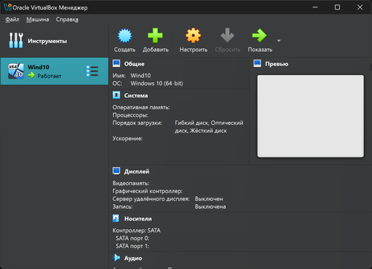Click the 'Ускорение:' label
Image resolution: width=372 pixels, height=269 pixels.
pos(127,138)
